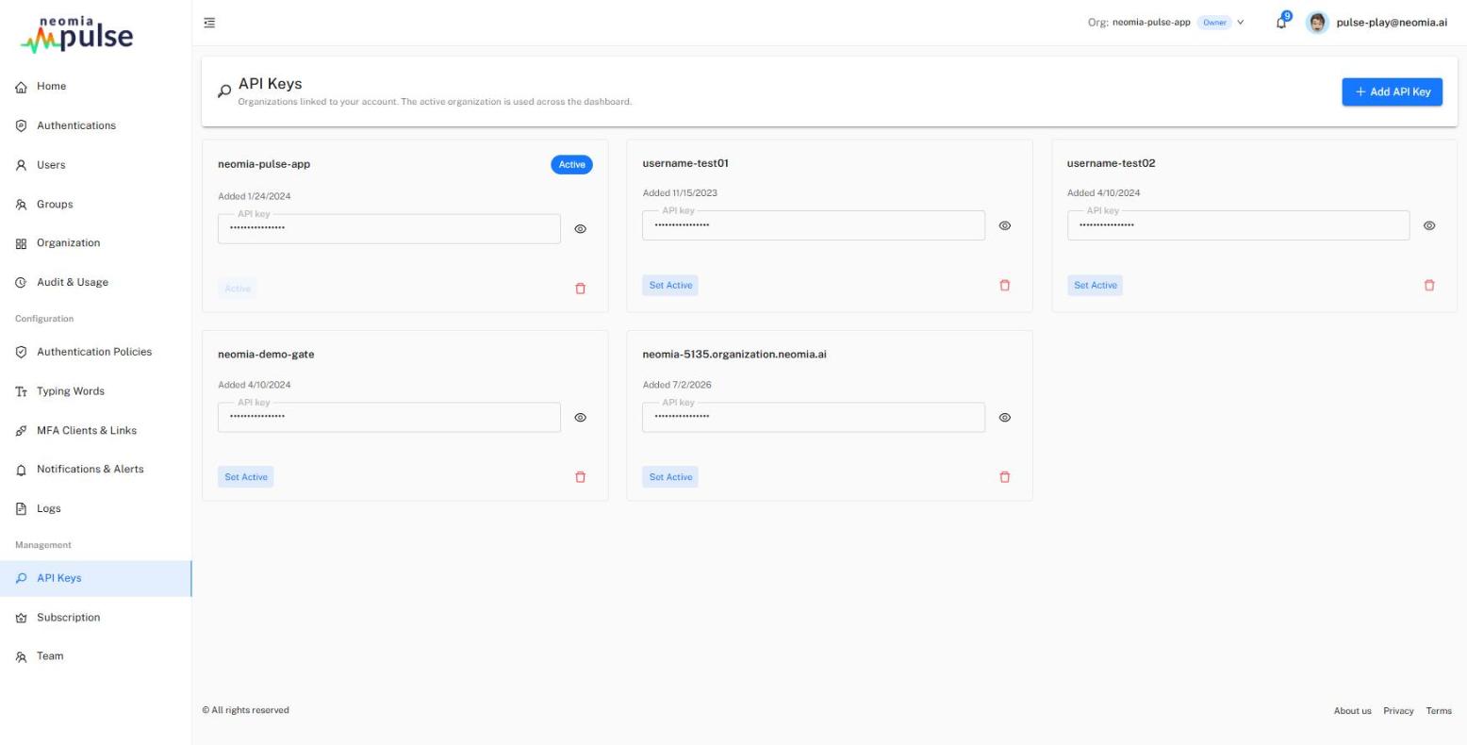Open Notifications & Alerts settings
This screenshot has width=1467, height=745.
pos(95,470)
